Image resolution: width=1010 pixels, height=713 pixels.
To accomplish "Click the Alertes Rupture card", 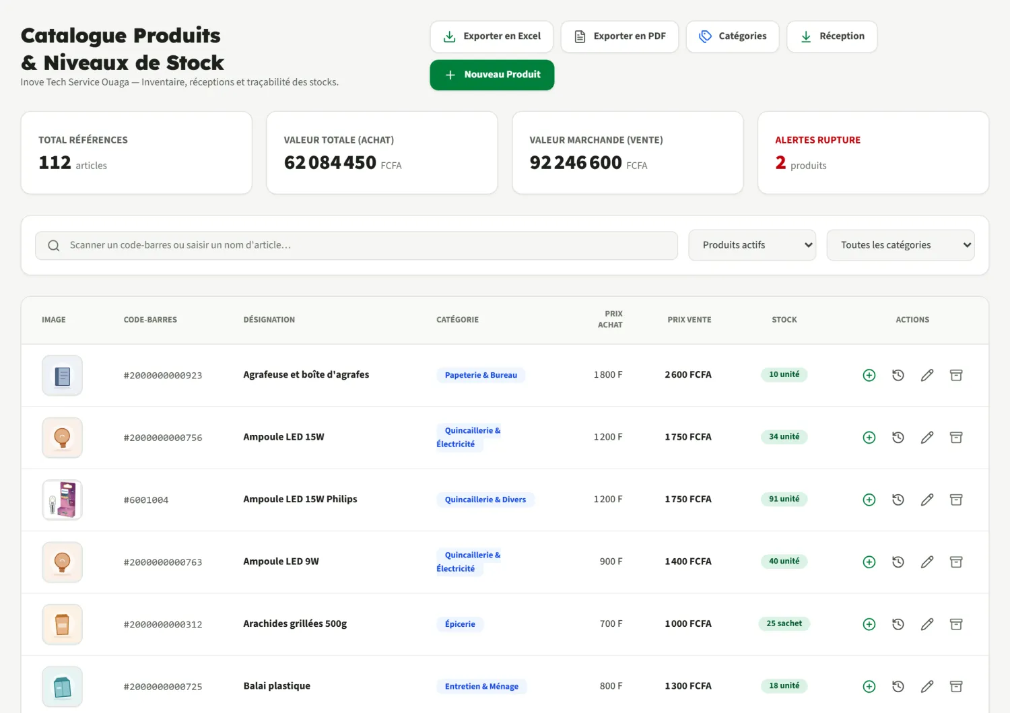I will pyautogui.click(x=873, y=153).
